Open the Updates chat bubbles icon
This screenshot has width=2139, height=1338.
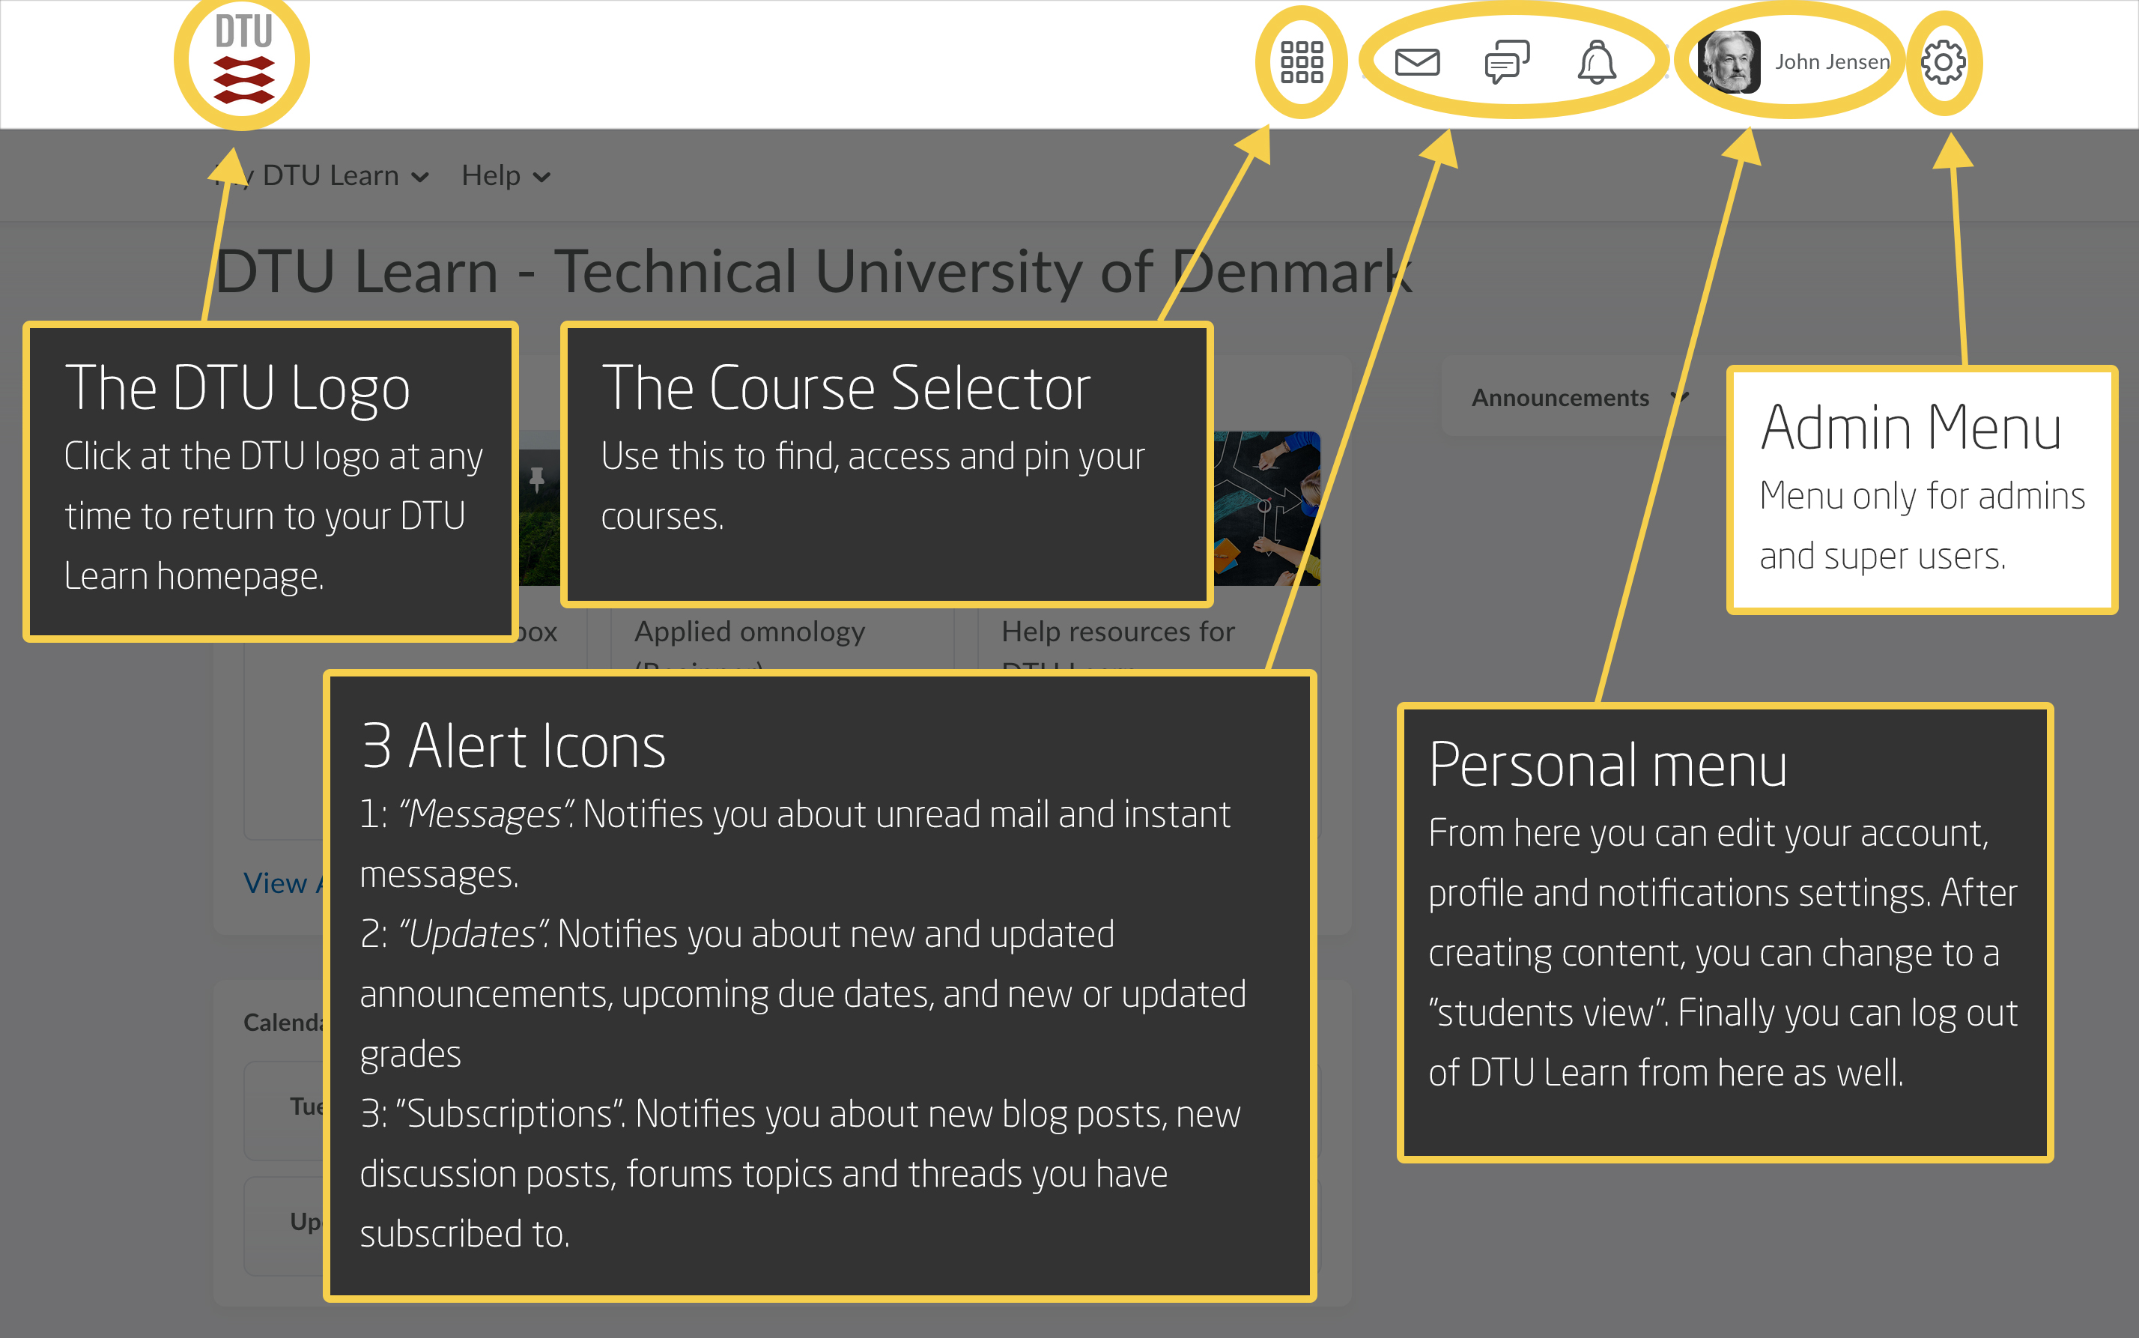(1506, 62)
